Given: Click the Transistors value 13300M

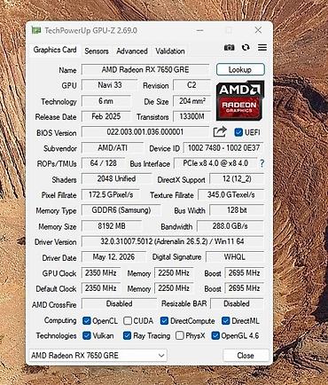Looking at the screenshot, I should pyautogui.click(x=191, y=116).
